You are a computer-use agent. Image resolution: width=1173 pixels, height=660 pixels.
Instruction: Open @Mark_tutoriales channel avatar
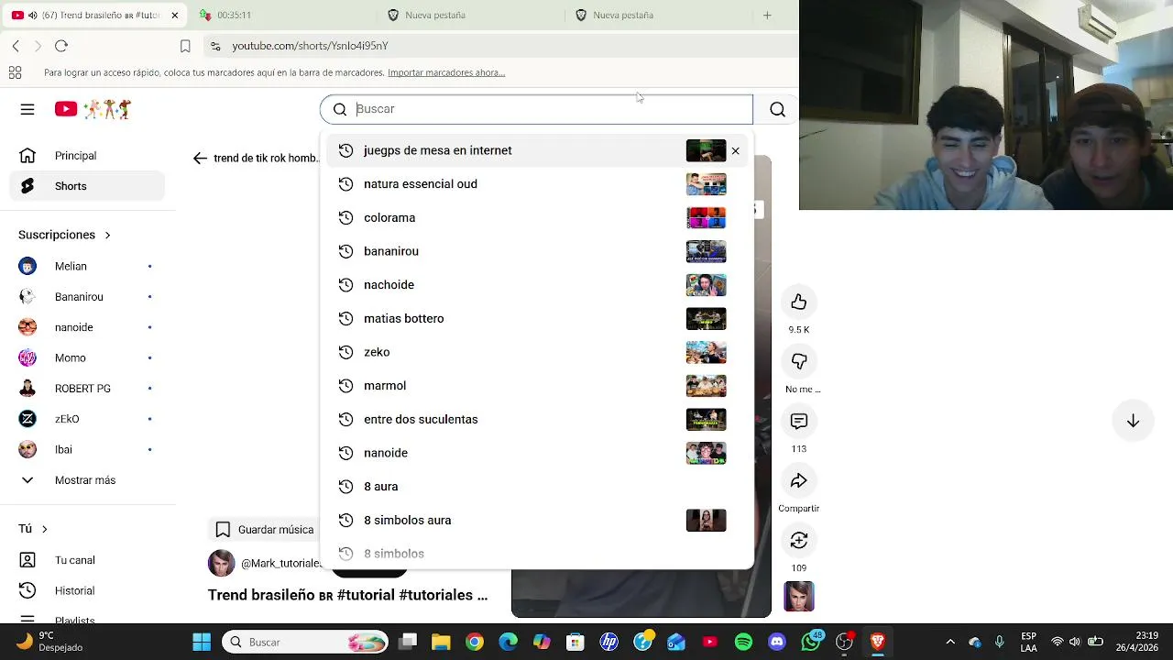[221, 563]
